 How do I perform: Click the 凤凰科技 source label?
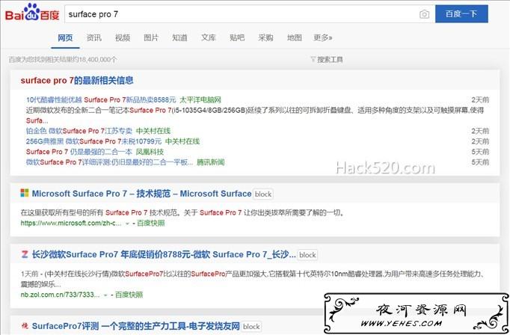point(150,152)
